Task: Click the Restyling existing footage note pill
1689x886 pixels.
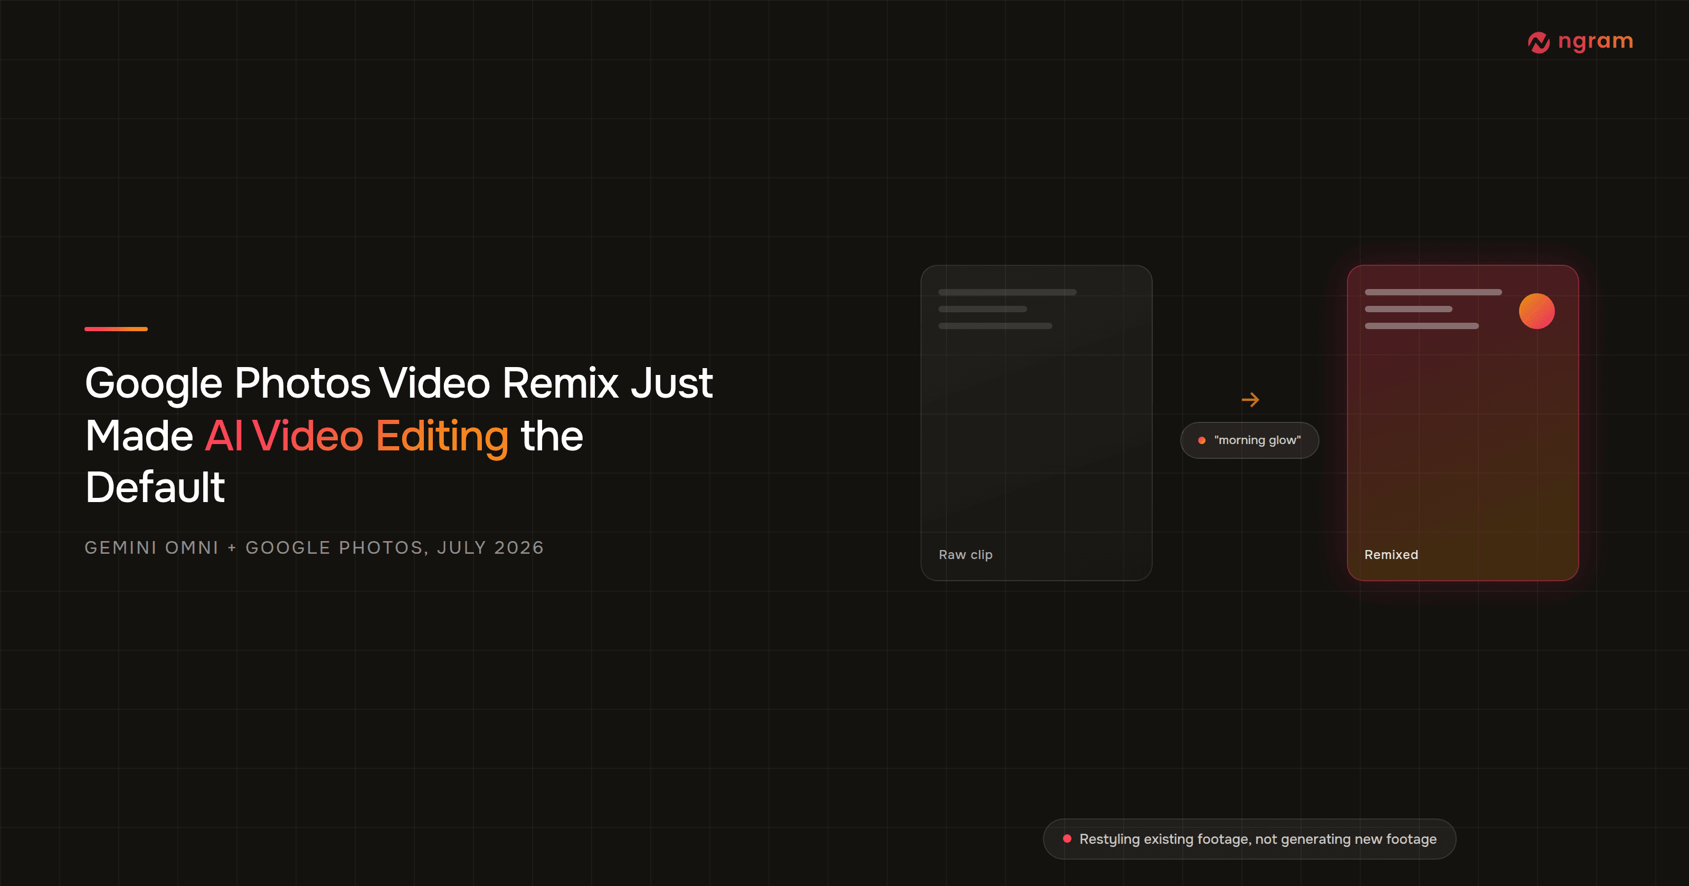Action: click(x=1250, y=839)
